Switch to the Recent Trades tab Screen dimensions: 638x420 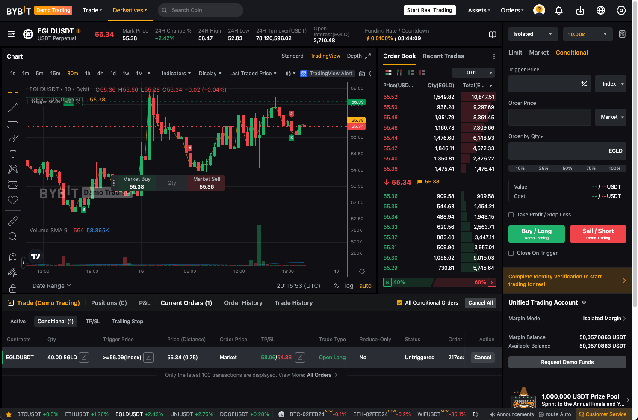point(443,56)
